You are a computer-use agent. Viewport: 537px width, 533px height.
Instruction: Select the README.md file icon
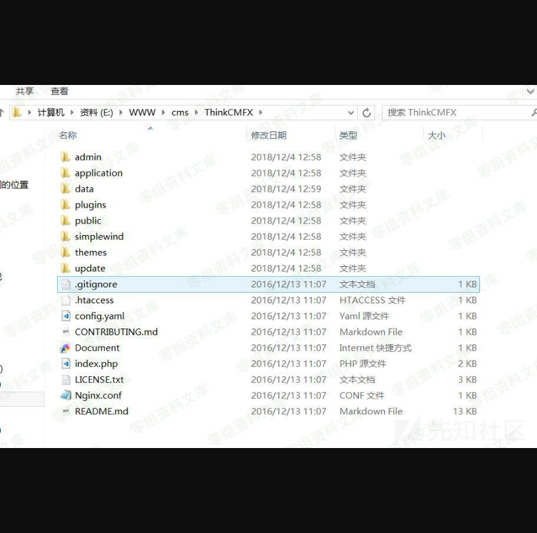point(65,412)
